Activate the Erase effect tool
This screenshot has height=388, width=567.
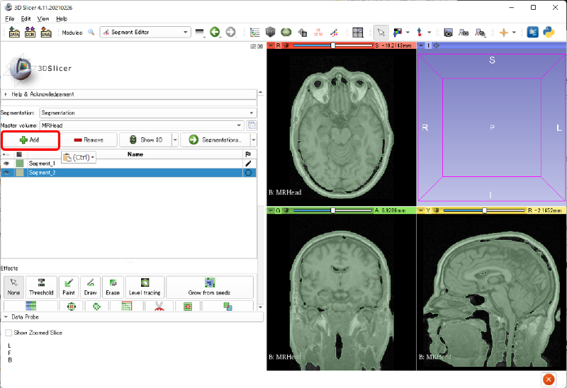tap(112, 286)
